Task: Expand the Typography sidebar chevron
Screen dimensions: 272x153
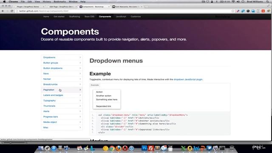Action: [x=80, y=100]
